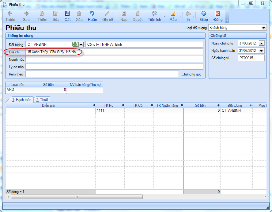Click the Công ty TNHH An Bình name field
Image resolution: width=272 pixels, height=212 pixels.
[144, 44]
